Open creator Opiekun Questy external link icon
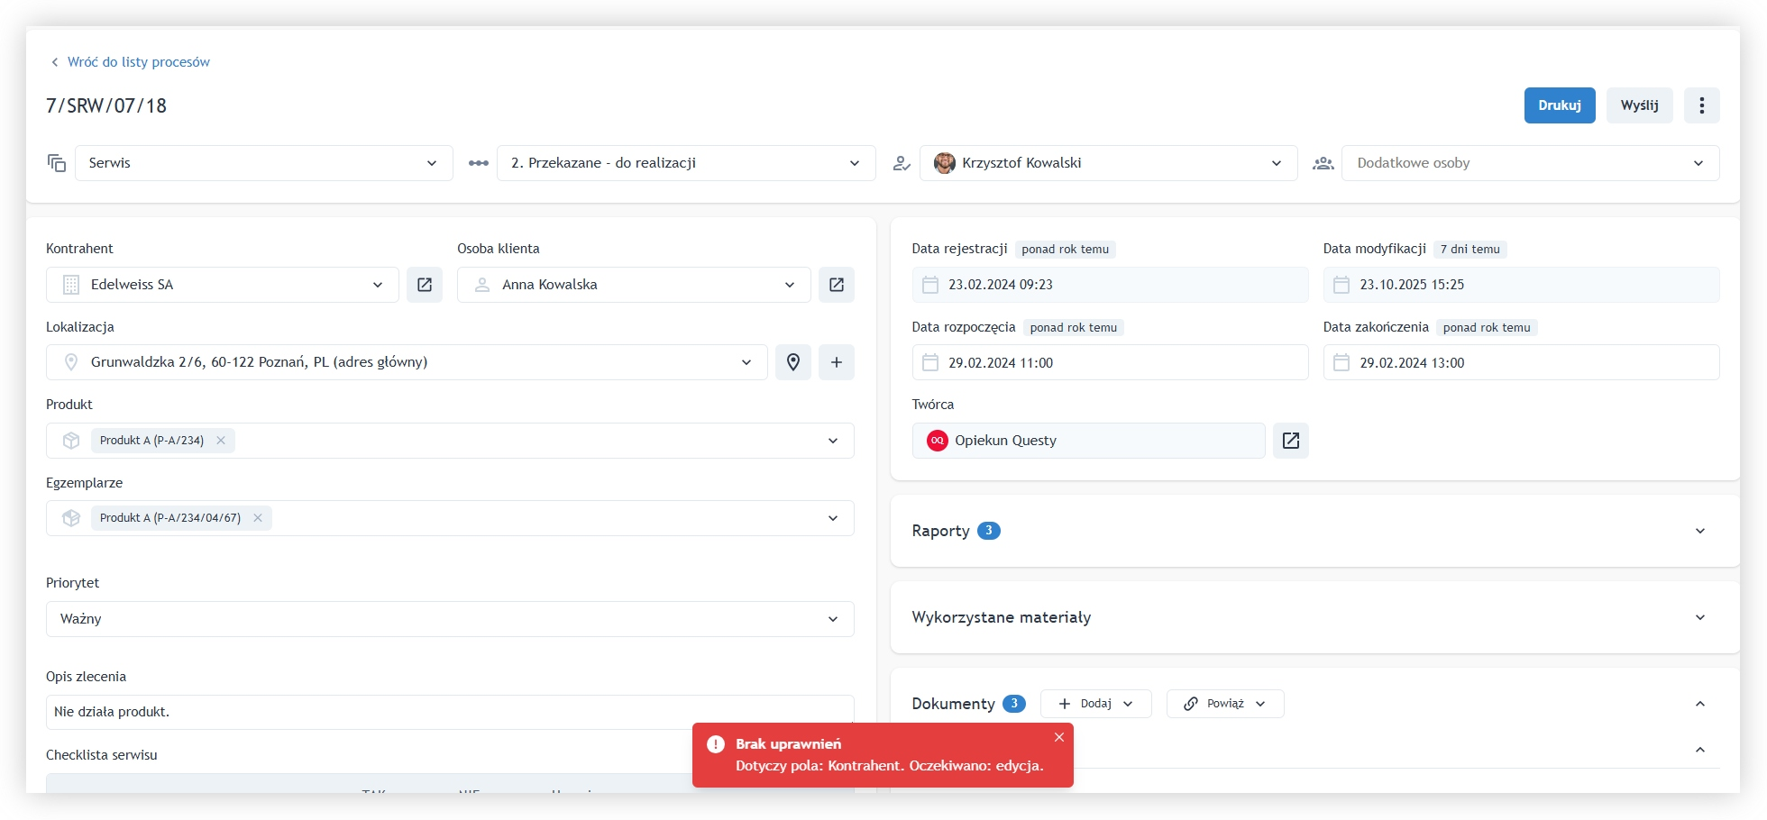The image size is (1767, 820). [1290, 441]
